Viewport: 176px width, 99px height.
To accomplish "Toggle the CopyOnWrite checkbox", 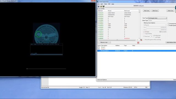I will click(144, 34).
